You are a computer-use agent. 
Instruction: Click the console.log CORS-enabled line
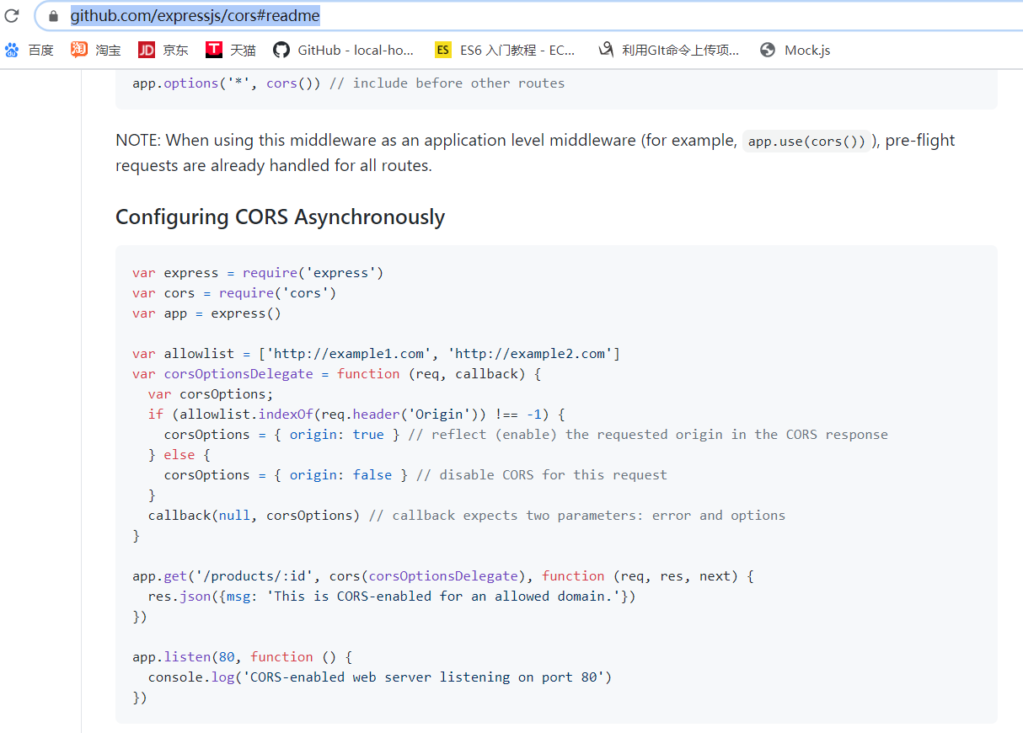tap(380, 677)
